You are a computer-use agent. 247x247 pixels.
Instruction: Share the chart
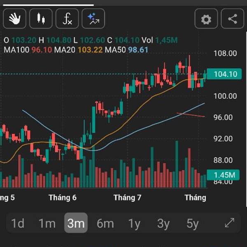tap(233, 19)
